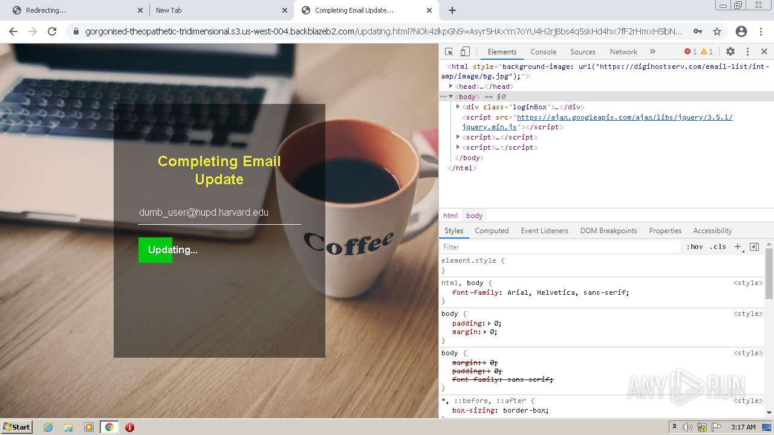Toggle the computed styles sidebar

point(754,247)
